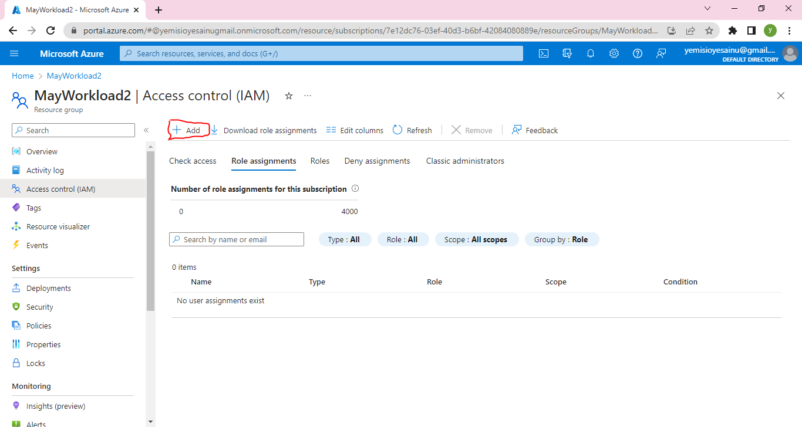Focus the sidebar Search box
Viewport: 802px width, 427px height.
(x=73, y=130)
